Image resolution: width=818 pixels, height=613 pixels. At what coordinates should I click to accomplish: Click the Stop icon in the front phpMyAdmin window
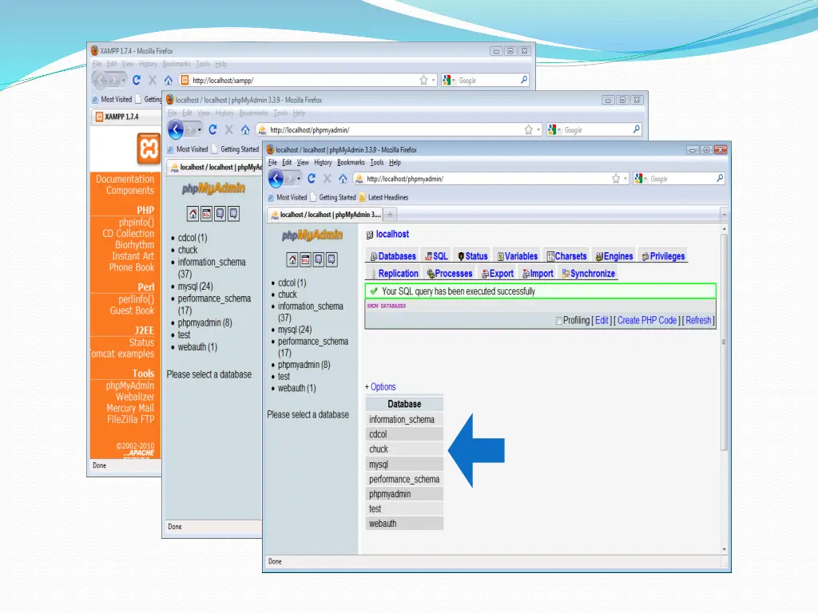click(327, 179)
